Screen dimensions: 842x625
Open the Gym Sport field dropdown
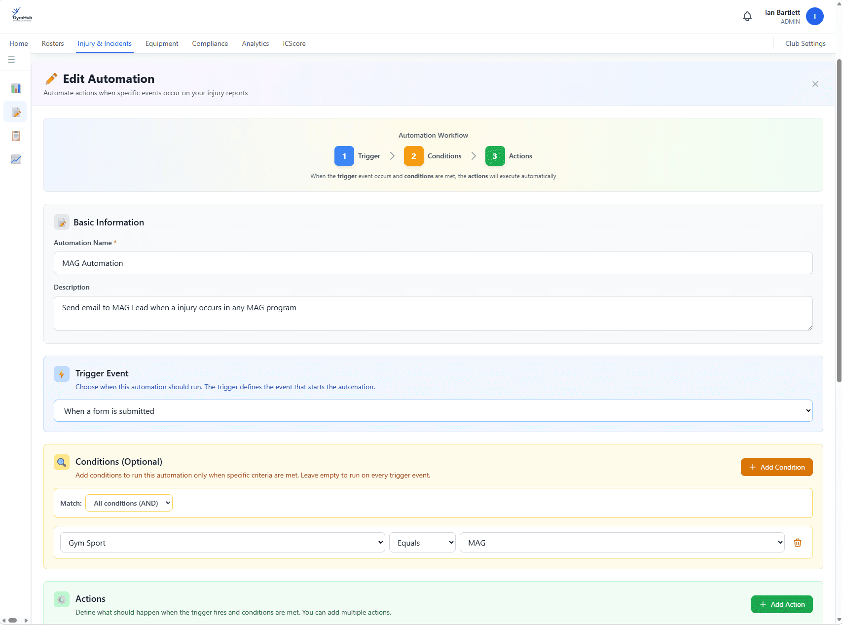(222, 543)
